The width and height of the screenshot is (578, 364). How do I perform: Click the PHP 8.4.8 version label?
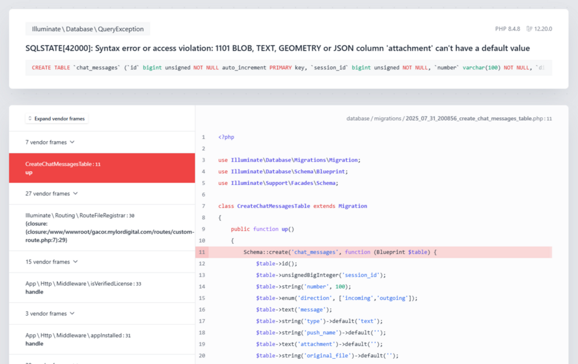click(x=507, y=29)
